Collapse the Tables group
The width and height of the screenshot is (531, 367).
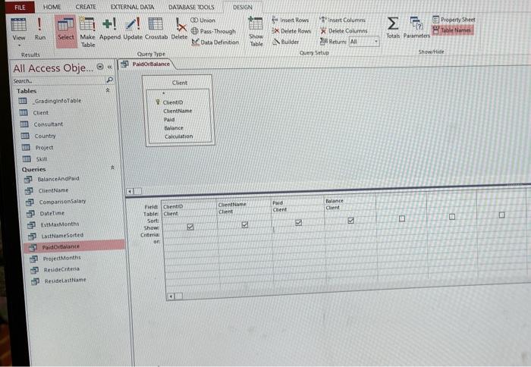(108, 90)
